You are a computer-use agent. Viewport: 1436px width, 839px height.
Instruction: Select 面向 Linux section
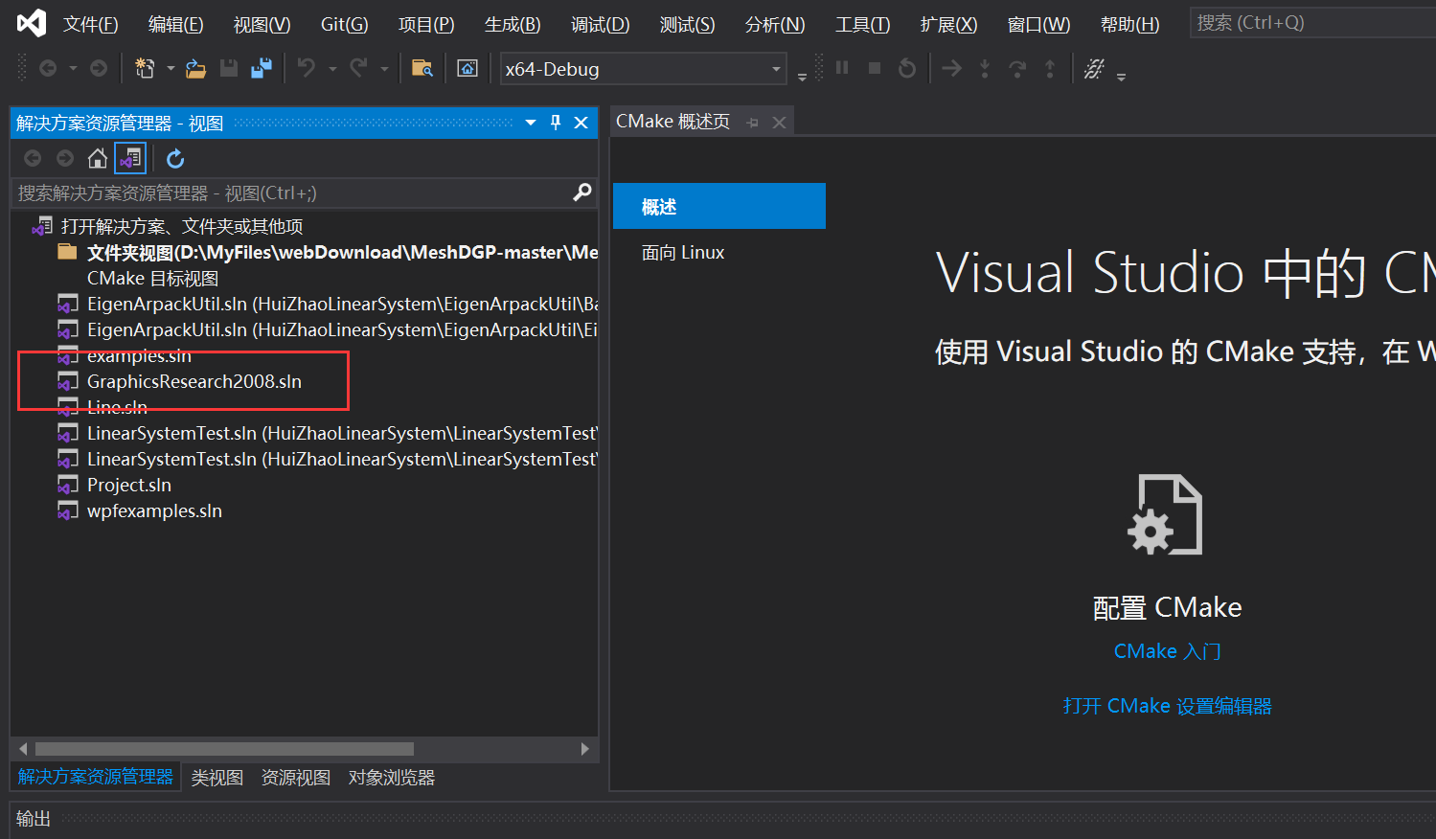pos(682,252)
